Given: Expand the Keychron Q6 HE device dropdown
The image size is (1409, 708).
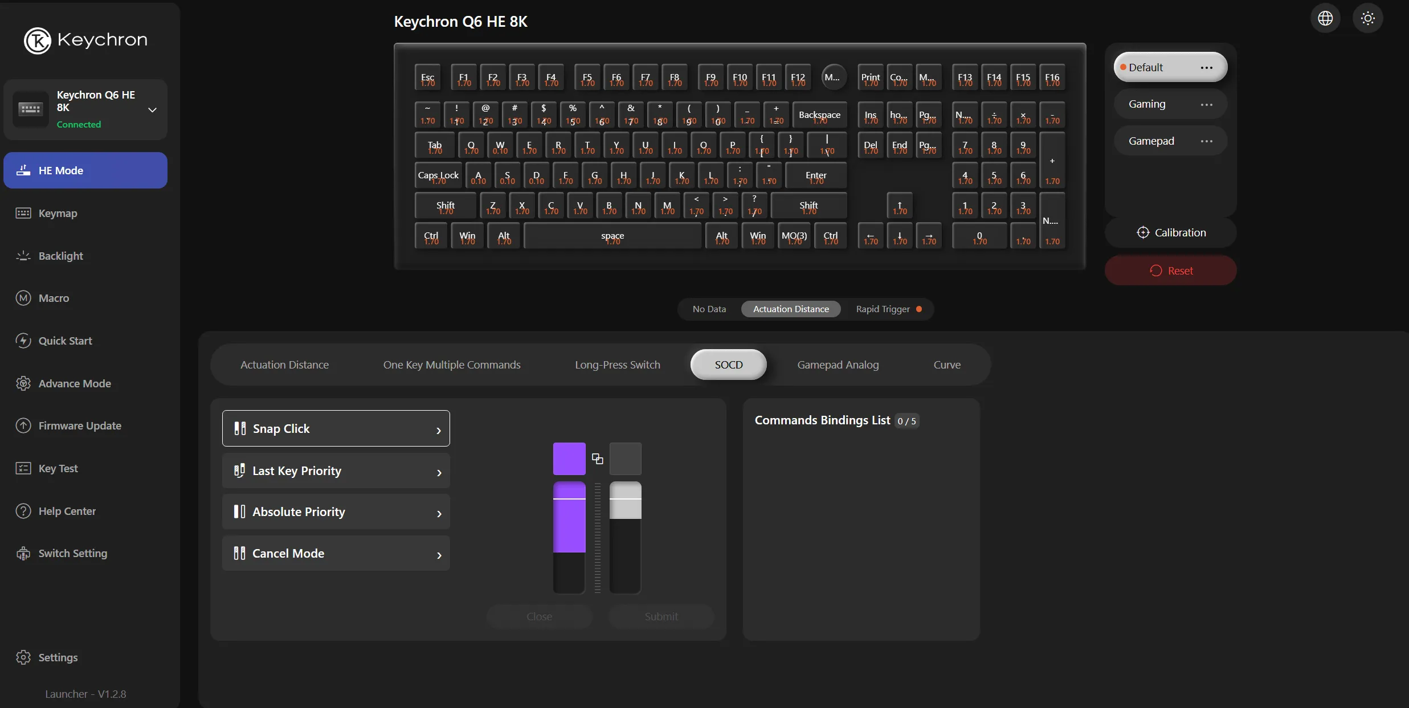Looking at the screenshot, I should click(x=152, y=109).
